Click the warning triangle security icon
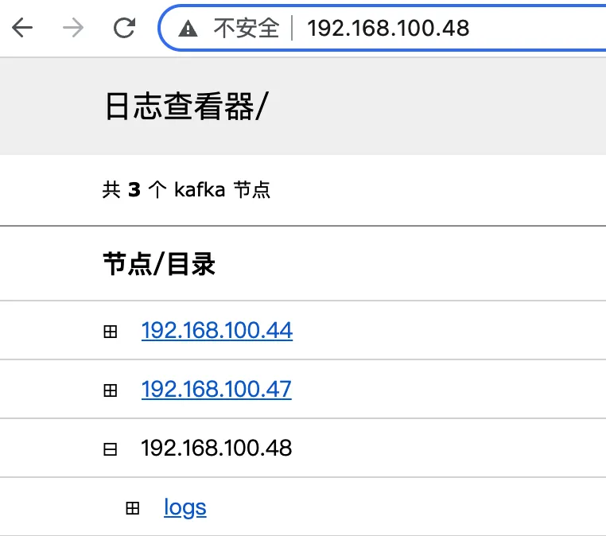This screenshot has width=606, height=536. 188,29
